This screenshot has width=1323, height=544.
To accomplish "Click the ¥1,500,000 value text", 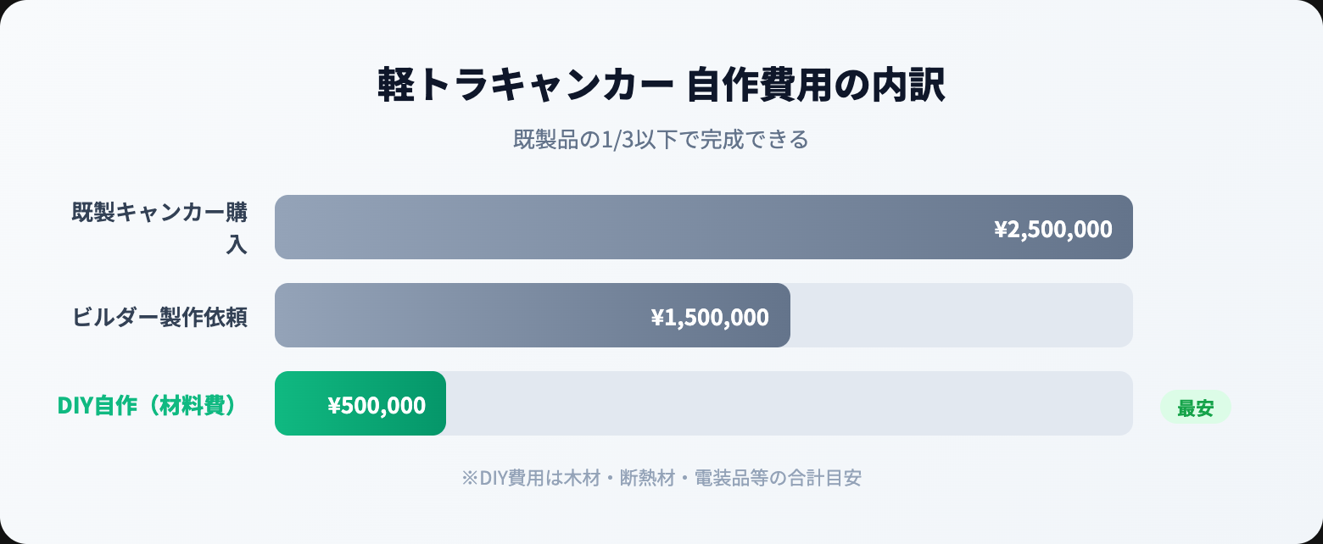I will (x=710, y=317).
